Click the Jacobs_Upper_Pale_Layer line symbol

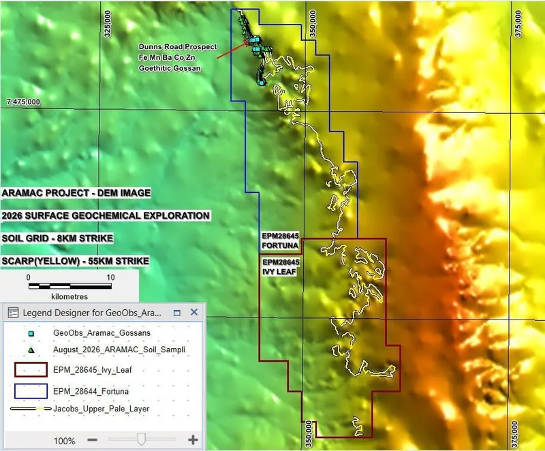pos(31,409)
